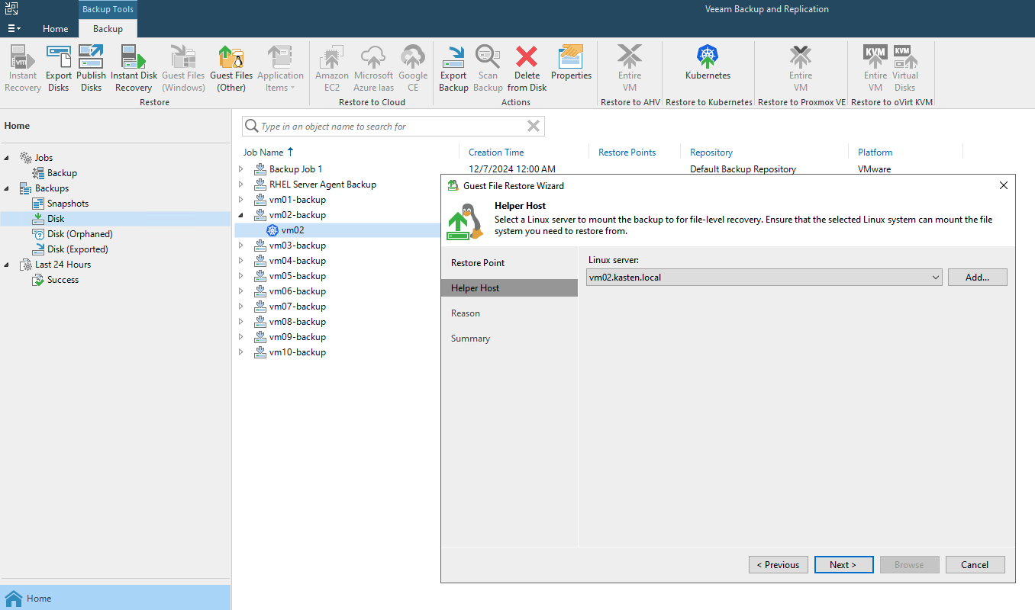Click the Home button in bottom pane
Screen dimensions: 1035x610
coord(115,598)
